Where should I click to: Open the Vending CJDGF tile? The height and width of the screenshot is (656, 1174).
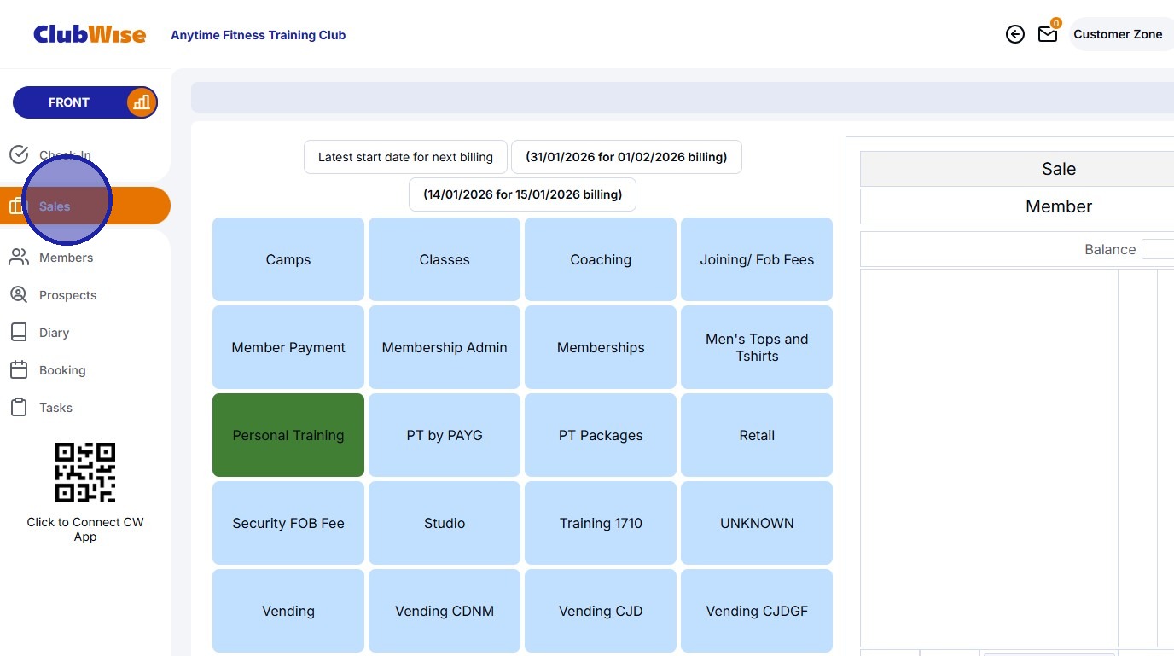click(757, 611)
